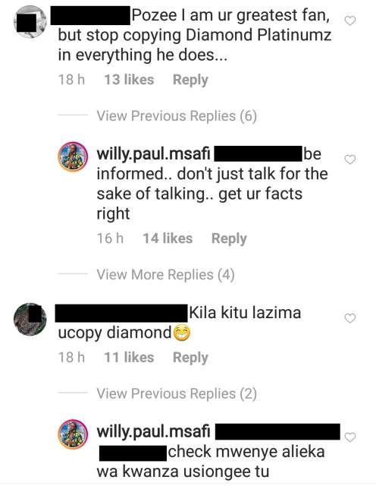Select the 'check mwenye alieka' reply text
The image size is (376, 486).
[x=211, y=462]
